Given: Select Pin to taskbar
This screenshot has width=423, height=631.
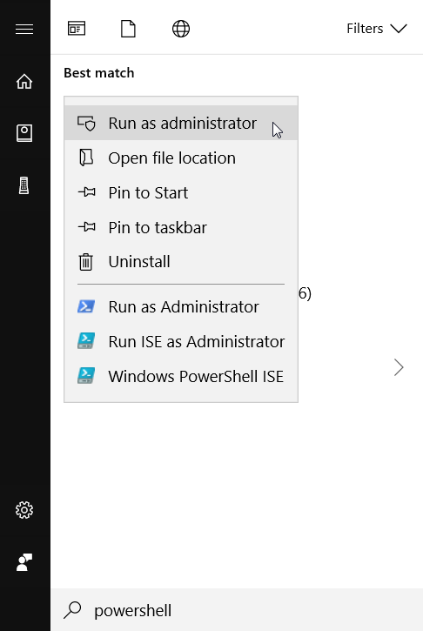Looking at the screenshot, I should [x=181, y=227].
